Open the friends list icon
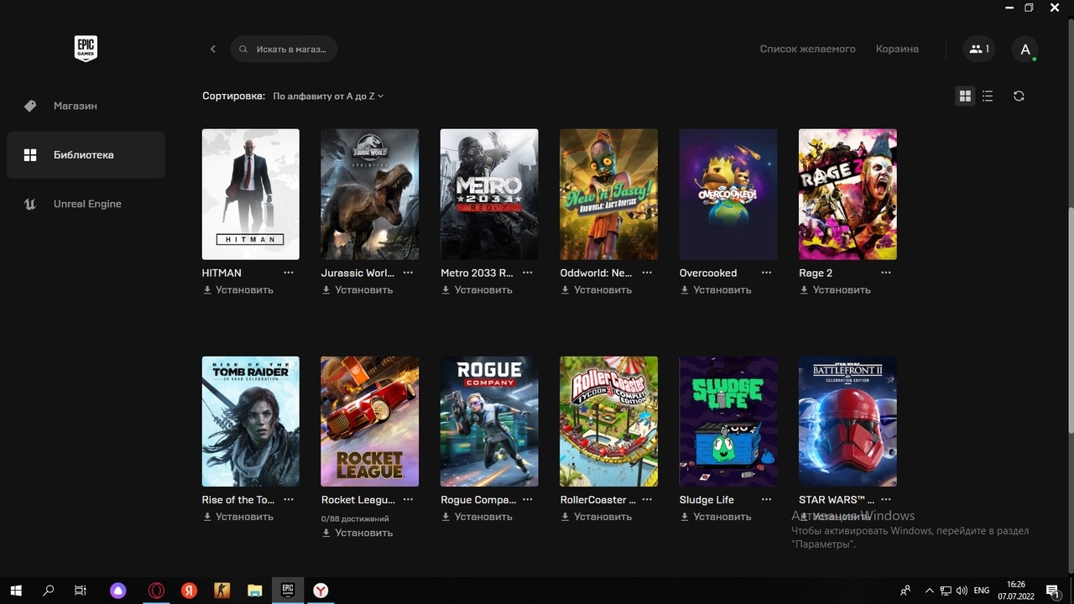 979,49
